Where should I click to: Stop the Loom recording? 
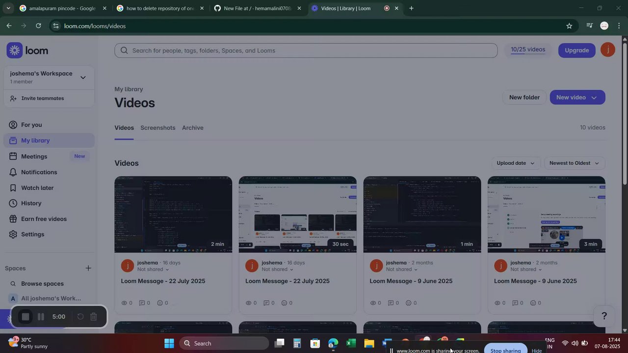click(26, 317)
